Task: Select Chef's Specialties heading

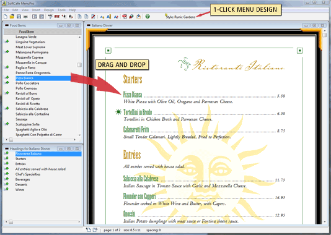Action: [28, 174]
